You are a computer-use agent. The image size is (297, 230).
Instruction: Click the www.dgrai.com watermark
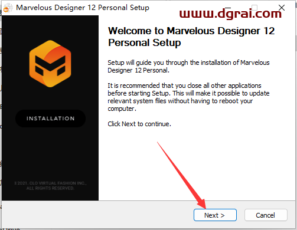[230, 14]
